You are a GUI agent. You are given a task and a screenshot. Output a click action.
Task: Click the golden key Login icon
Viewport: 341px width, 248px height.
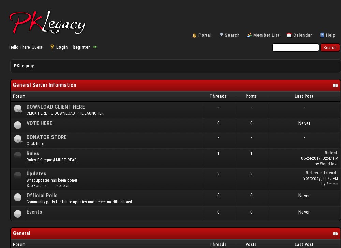pos(52,47)
